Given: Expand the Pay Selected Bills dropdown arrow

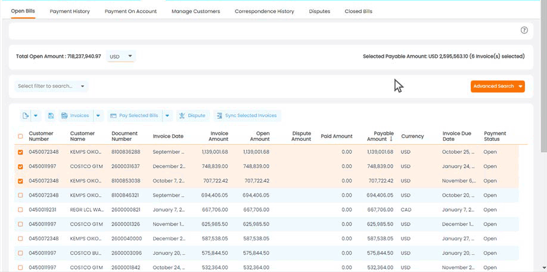Looking at the screenshot, I should (x=167, y=116).
